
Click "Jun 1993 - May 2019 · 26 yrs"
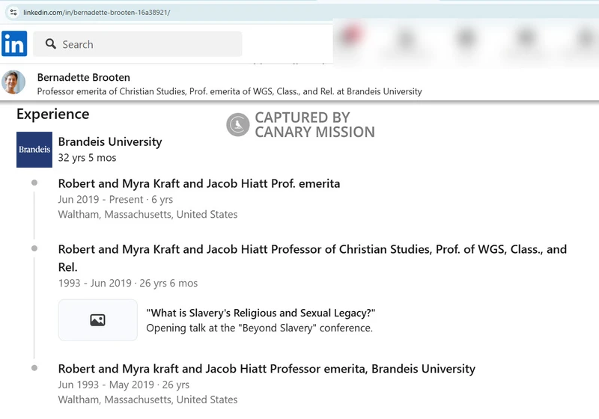[x=124, y=385]
